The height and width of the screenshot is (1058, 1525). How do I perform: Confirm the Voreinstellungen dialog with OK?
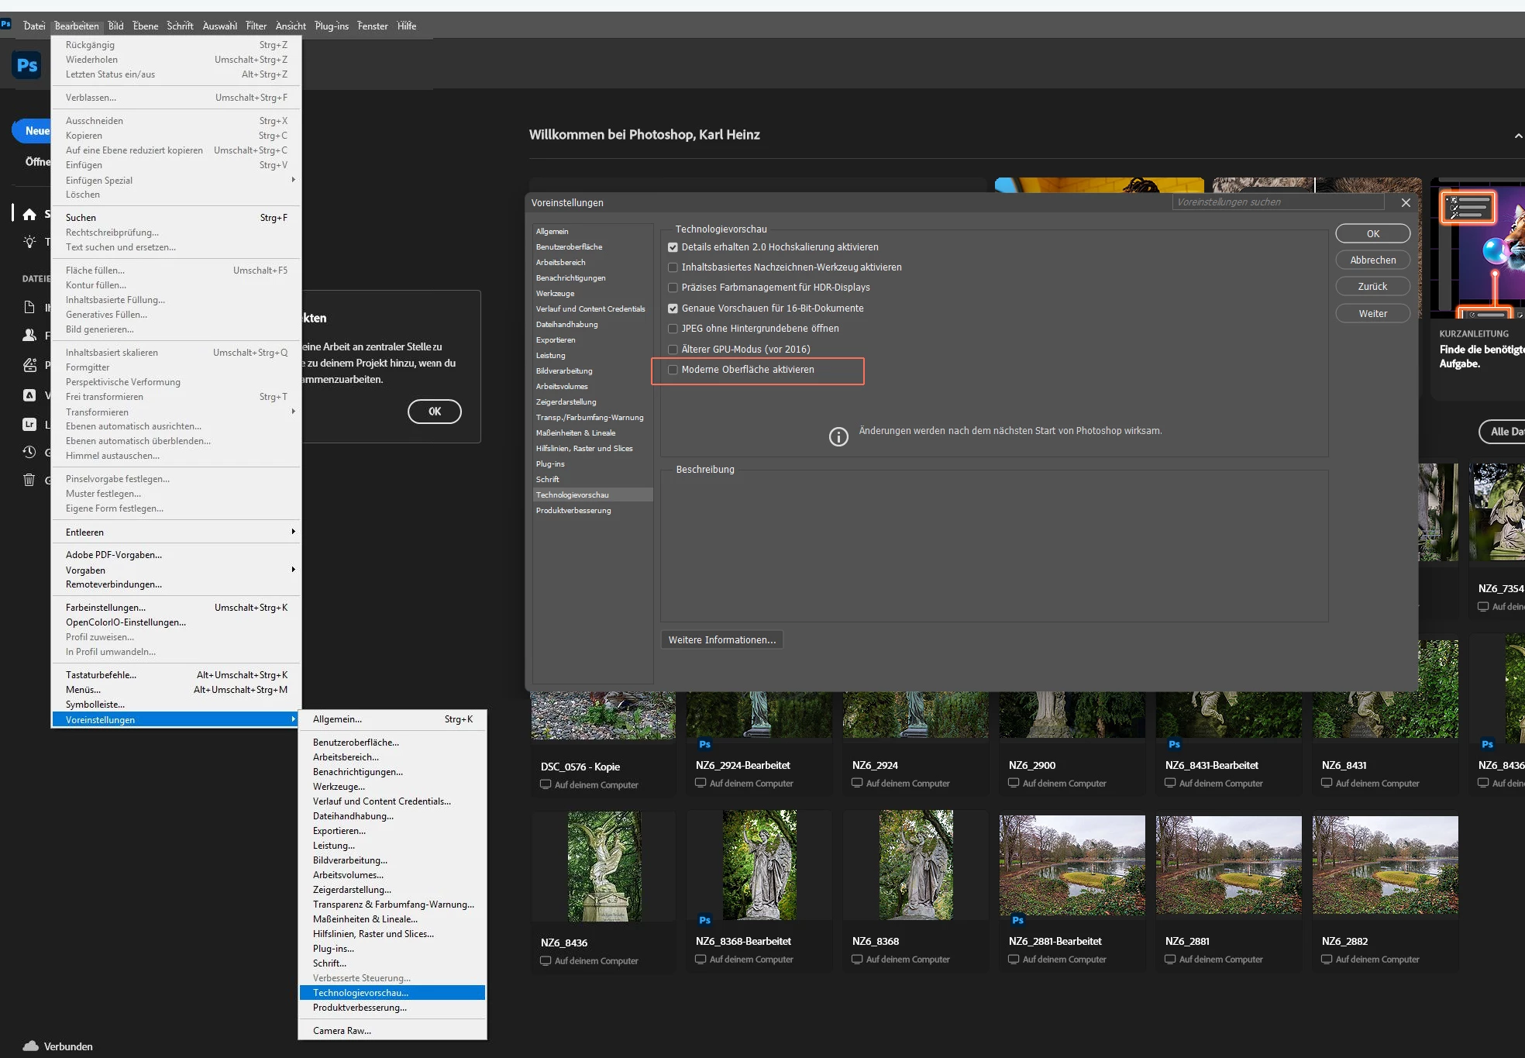(x=1372, y=233)
